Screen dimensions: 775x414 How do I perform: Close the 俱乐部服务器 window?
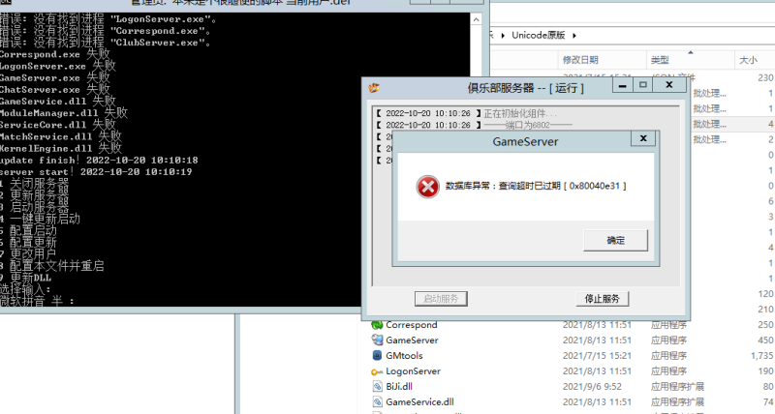click(x=669, y=85)
